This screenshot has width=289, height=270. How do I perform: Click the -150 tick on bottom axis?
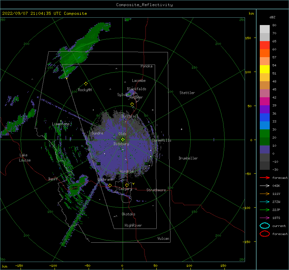point(19,266)
